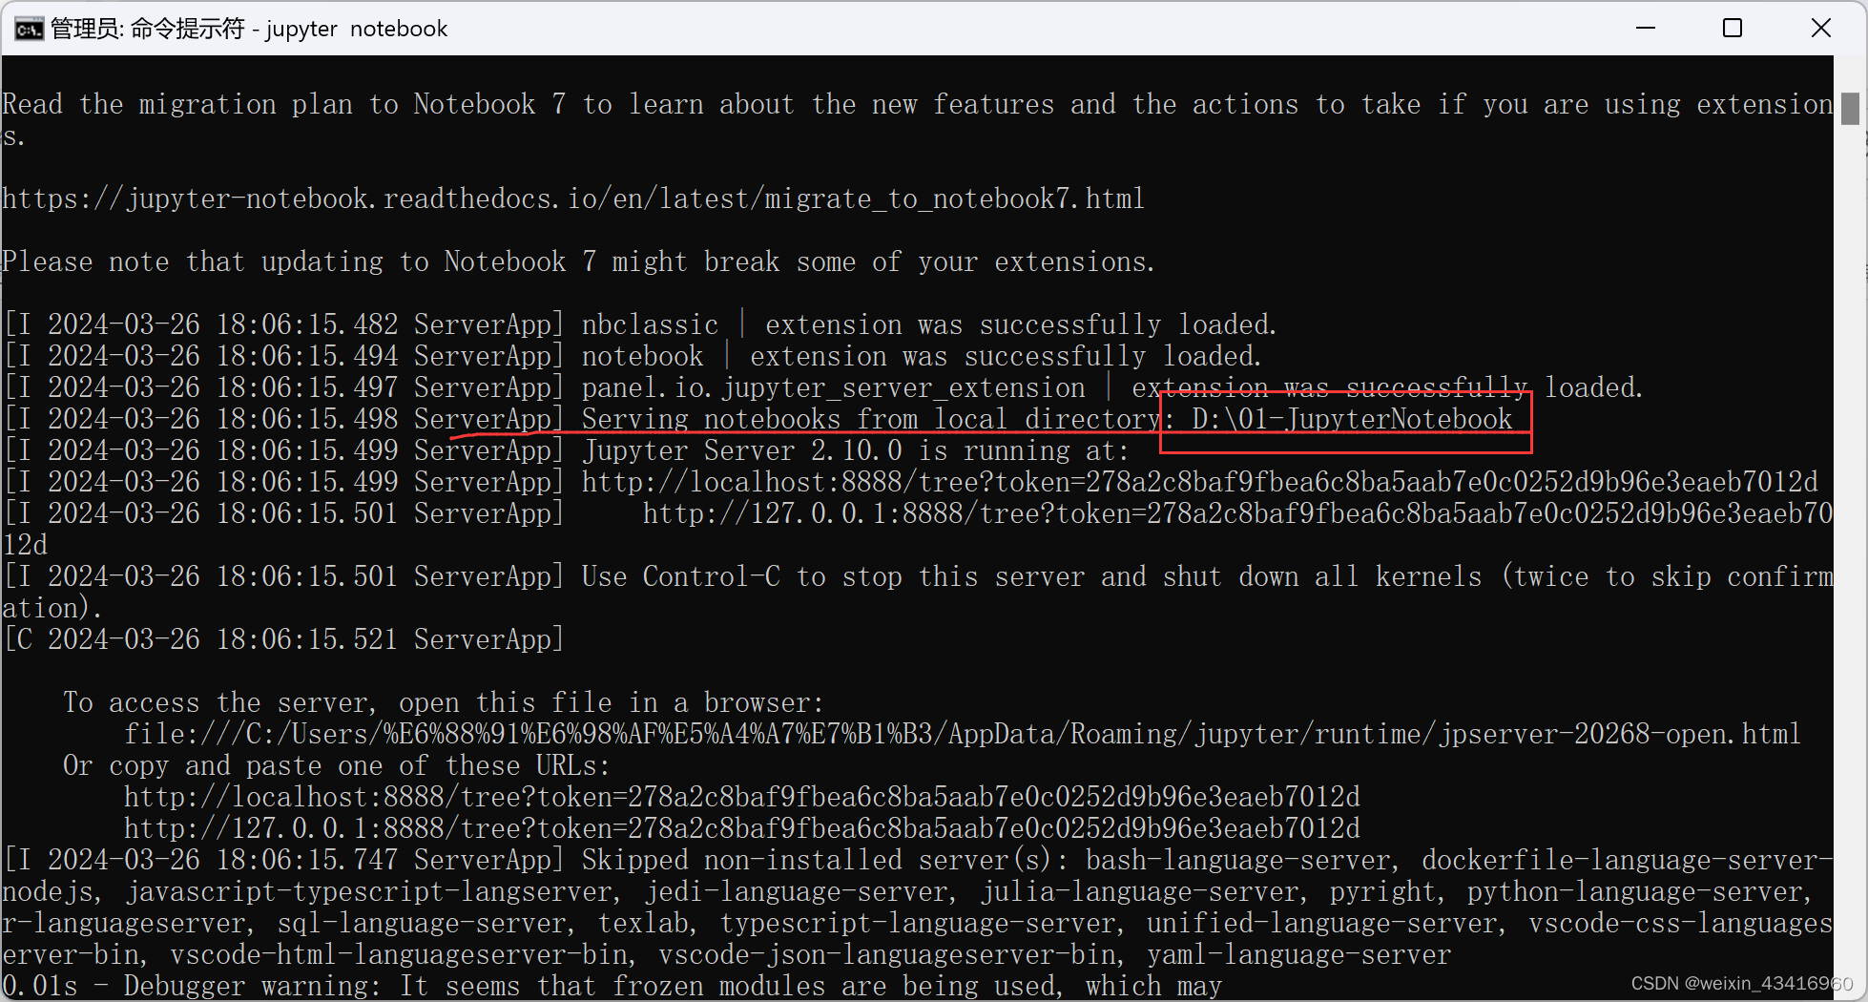This screenshot has height=1002, width=1868.
Task: Click 'Read the migration plan to Notebook 7' line
Action: pyautogui.click(x=918, y=104)
